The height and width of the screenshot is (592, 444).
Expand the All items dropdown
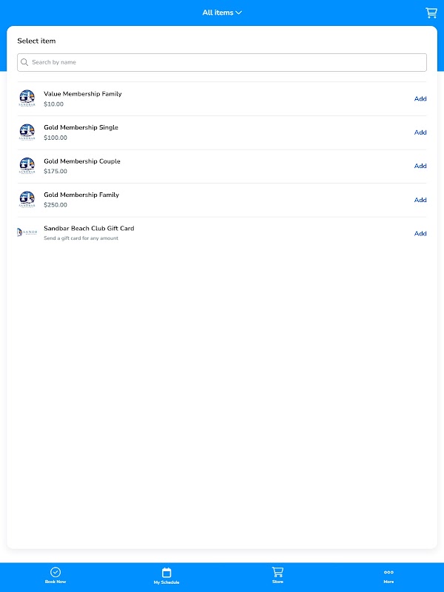tap(222, 13)
